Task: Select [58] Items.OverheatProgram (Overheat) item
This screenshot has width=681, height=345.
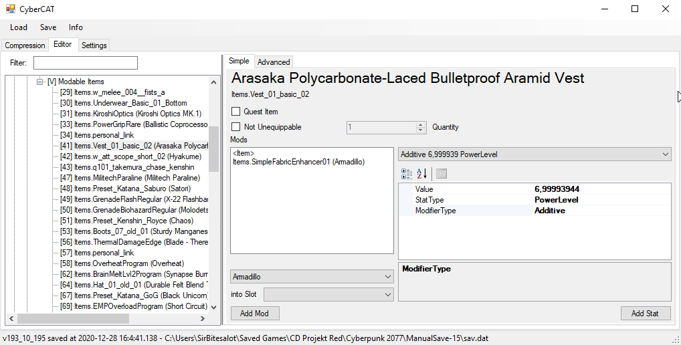Action: pyautogui.click(x=122, y=263)
